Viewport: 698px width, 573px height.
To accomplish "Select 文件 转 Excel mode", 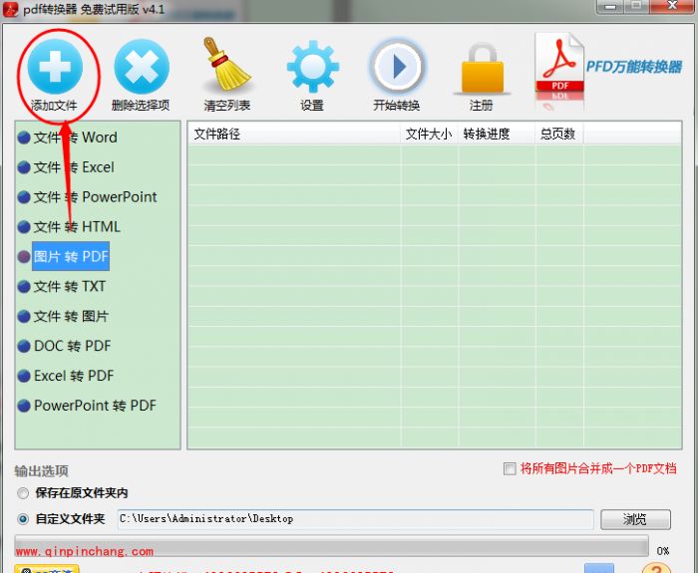I will tap(66, 167).
